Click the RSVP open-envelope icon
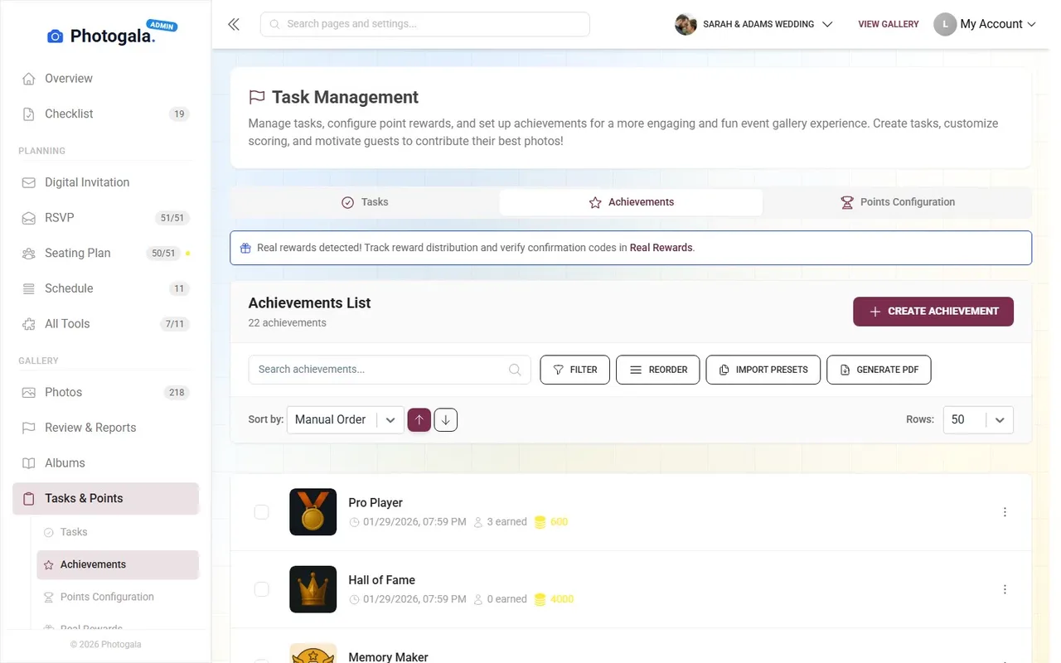This screenshot has width=1061, height=663. (29, 218)
